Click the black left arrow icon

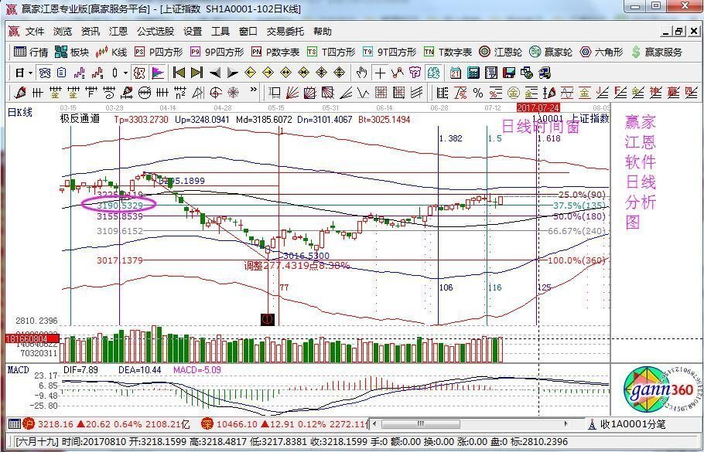215,73
